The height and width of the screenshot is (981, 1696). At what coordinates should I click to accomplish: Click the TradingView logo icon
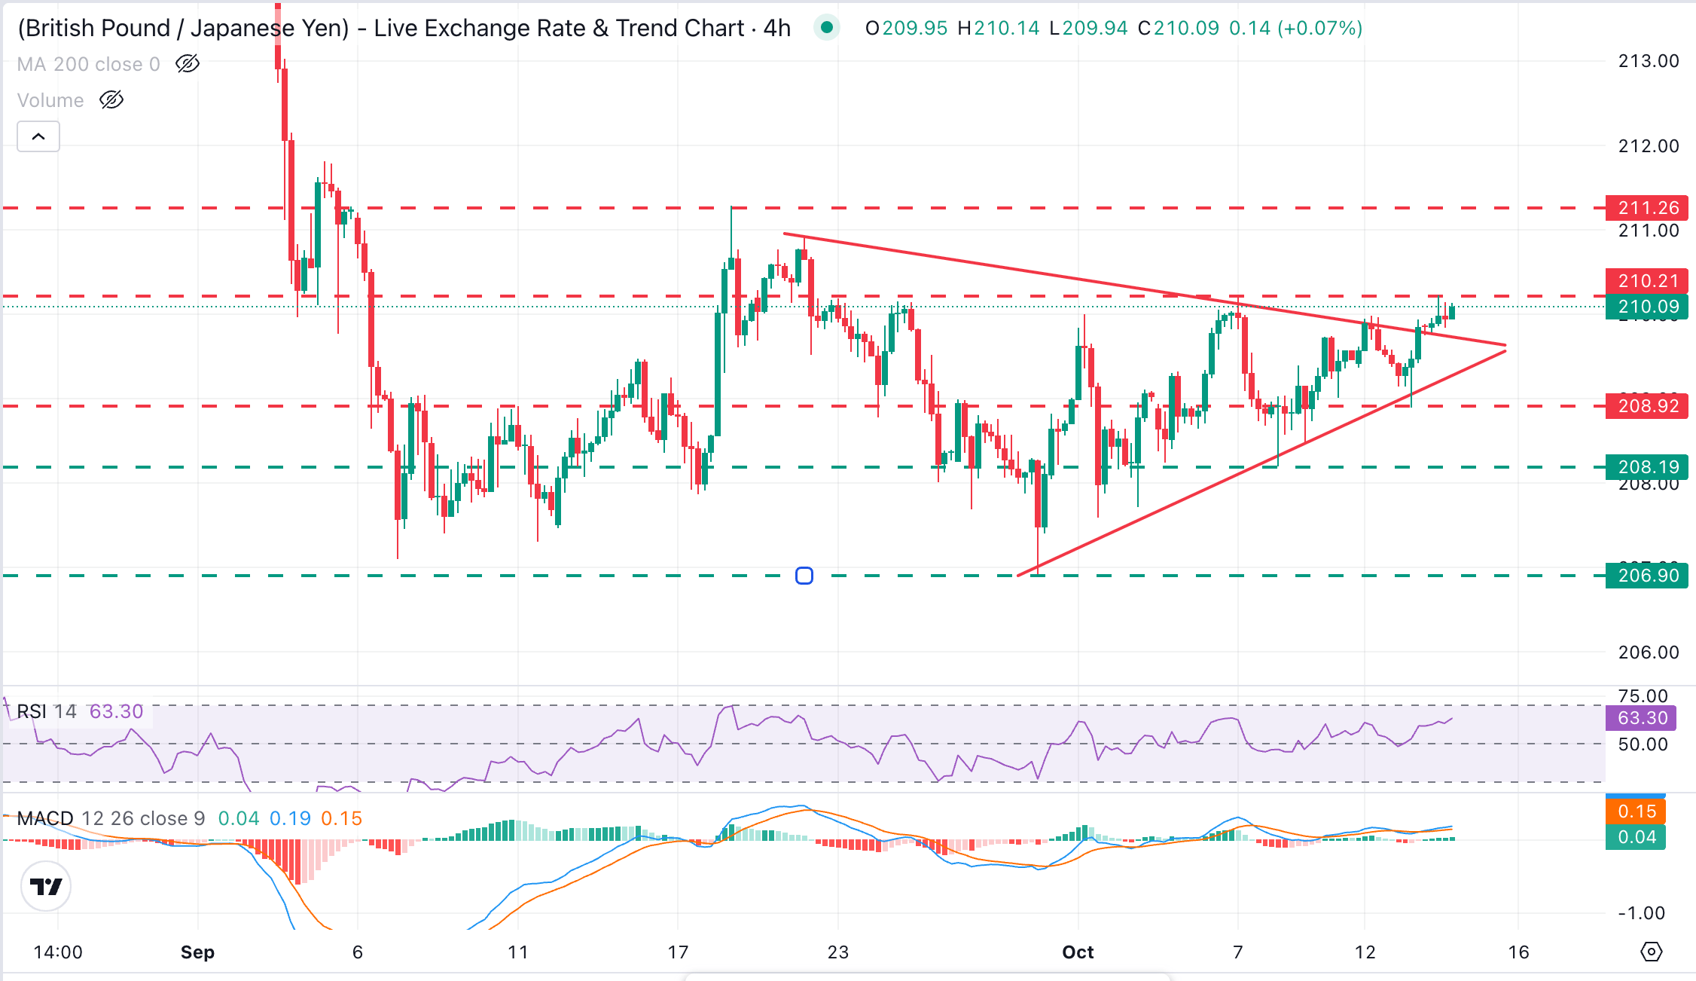pyautogui.click(x=46, y=886)
